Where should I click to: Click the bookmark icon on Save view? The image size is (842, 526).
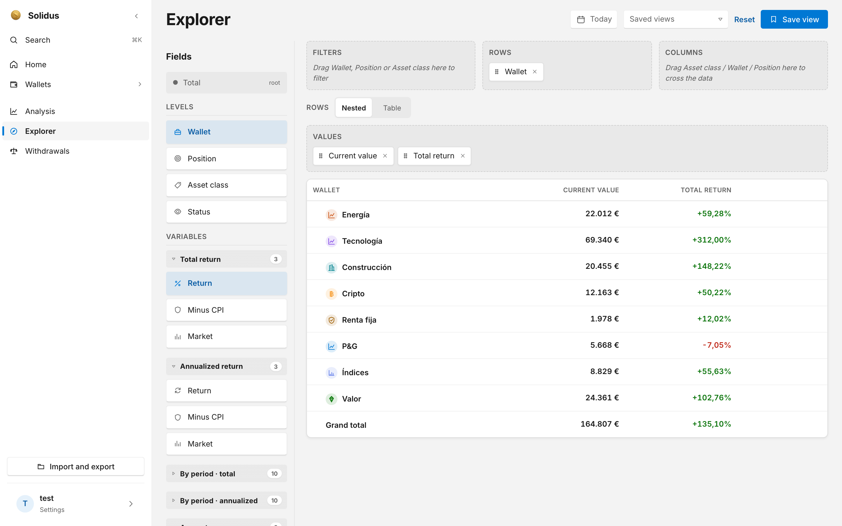coord(773,20)
